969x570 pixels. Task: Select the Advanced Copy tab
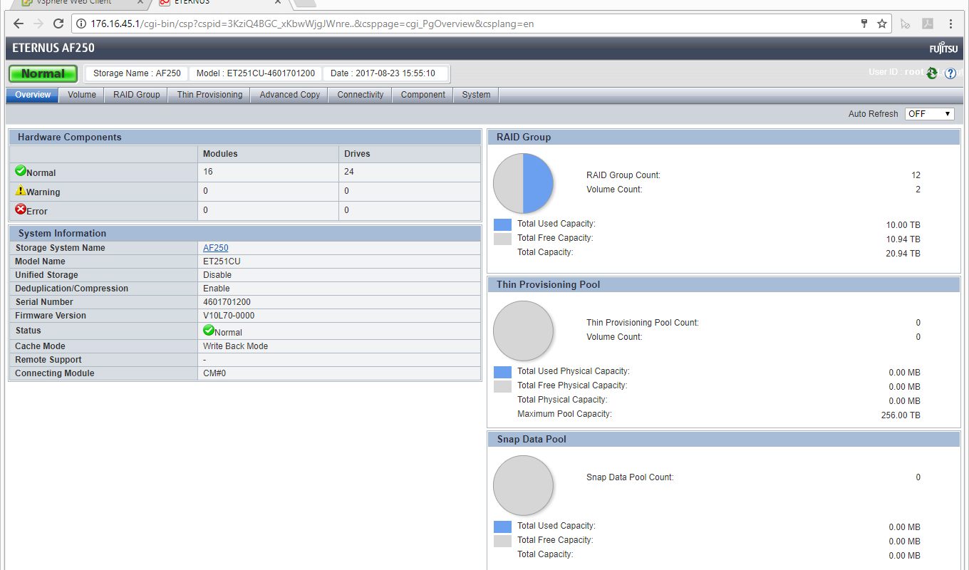289,95
